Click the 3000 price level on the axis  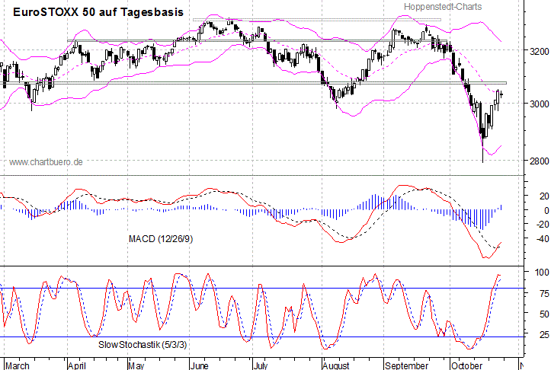(x=539, y=104)
